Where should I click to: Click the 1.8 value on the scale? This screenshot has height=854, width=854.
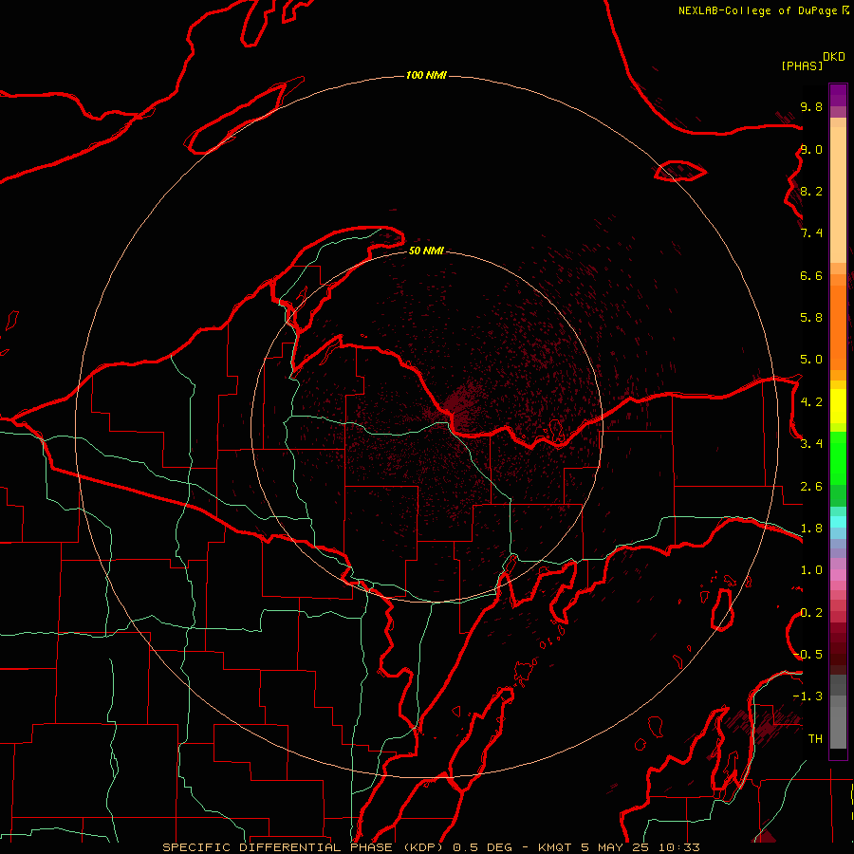(x=811, y=529)
